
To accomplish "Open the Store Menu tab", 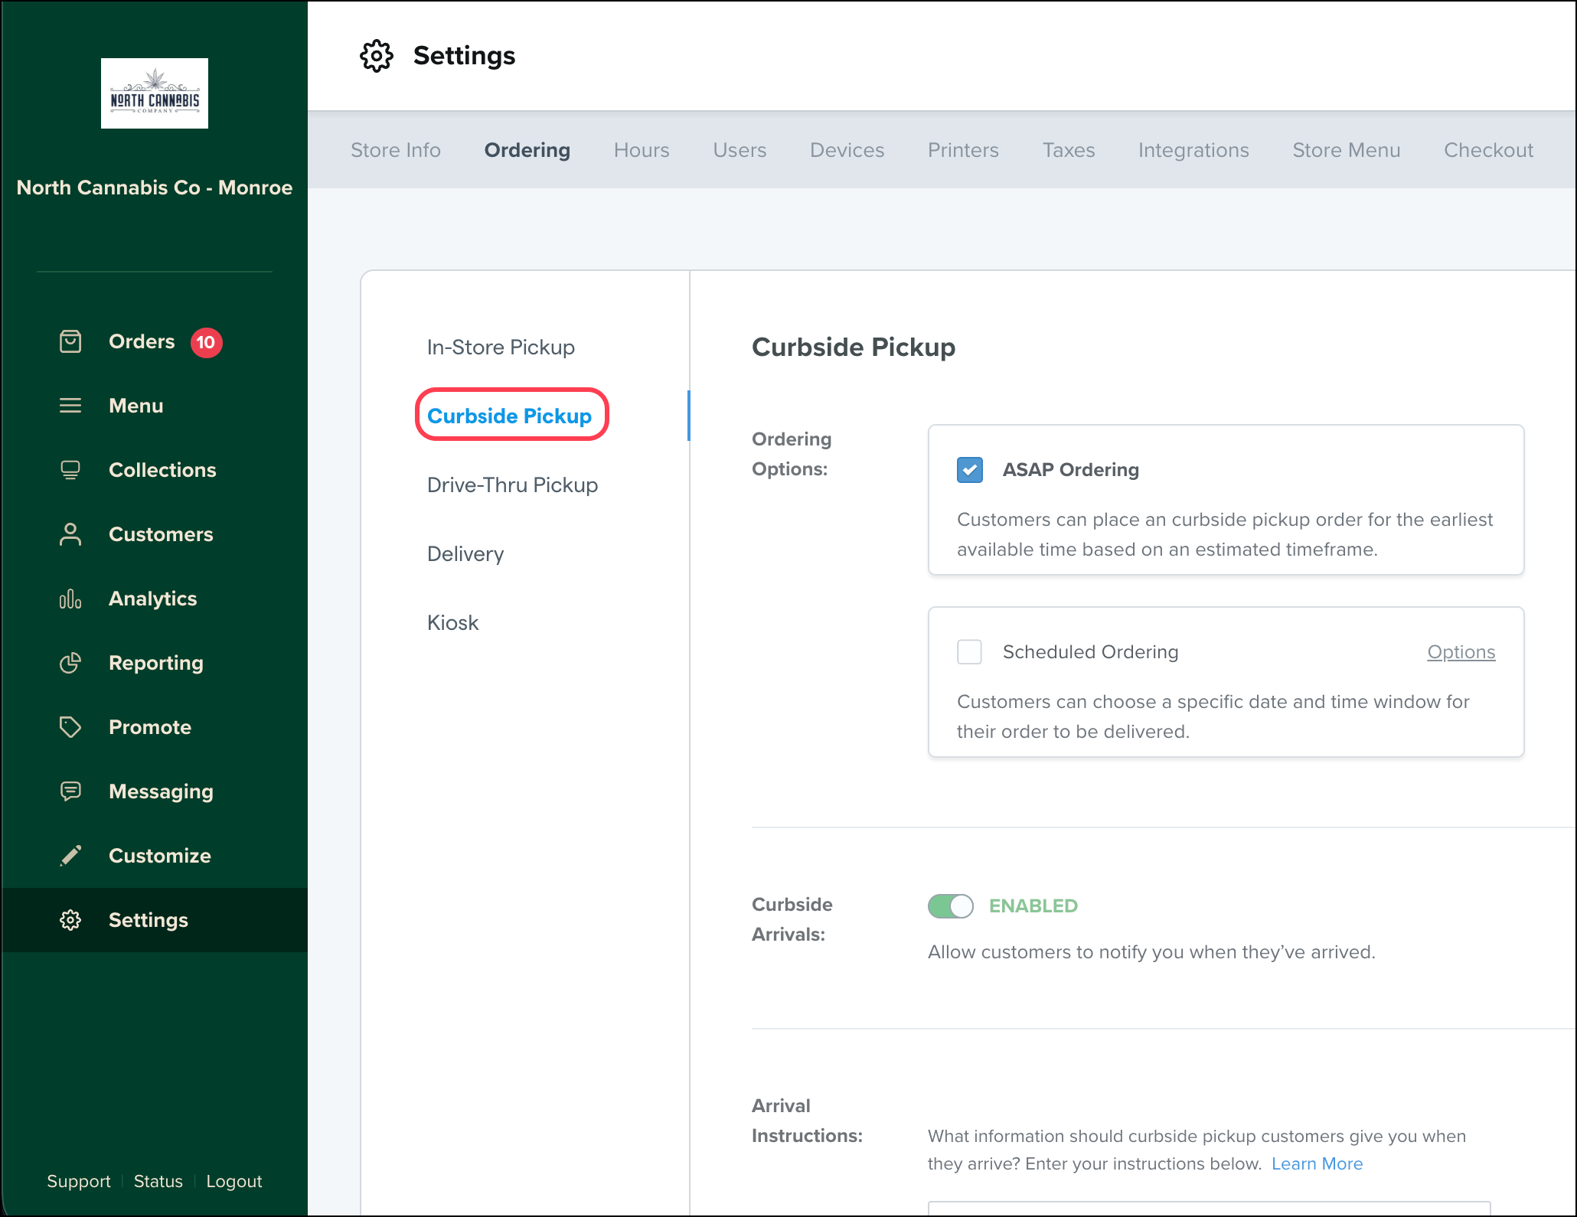I will [x=1347, y=150].
